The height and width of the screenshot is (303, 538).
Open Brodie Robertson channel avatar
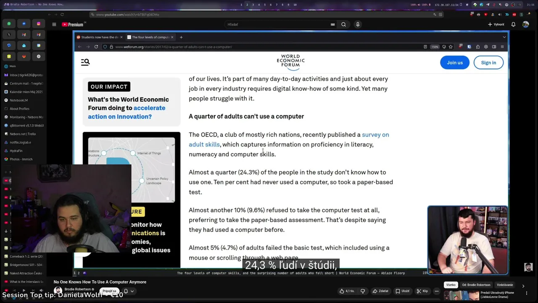[x=58, y=290]
